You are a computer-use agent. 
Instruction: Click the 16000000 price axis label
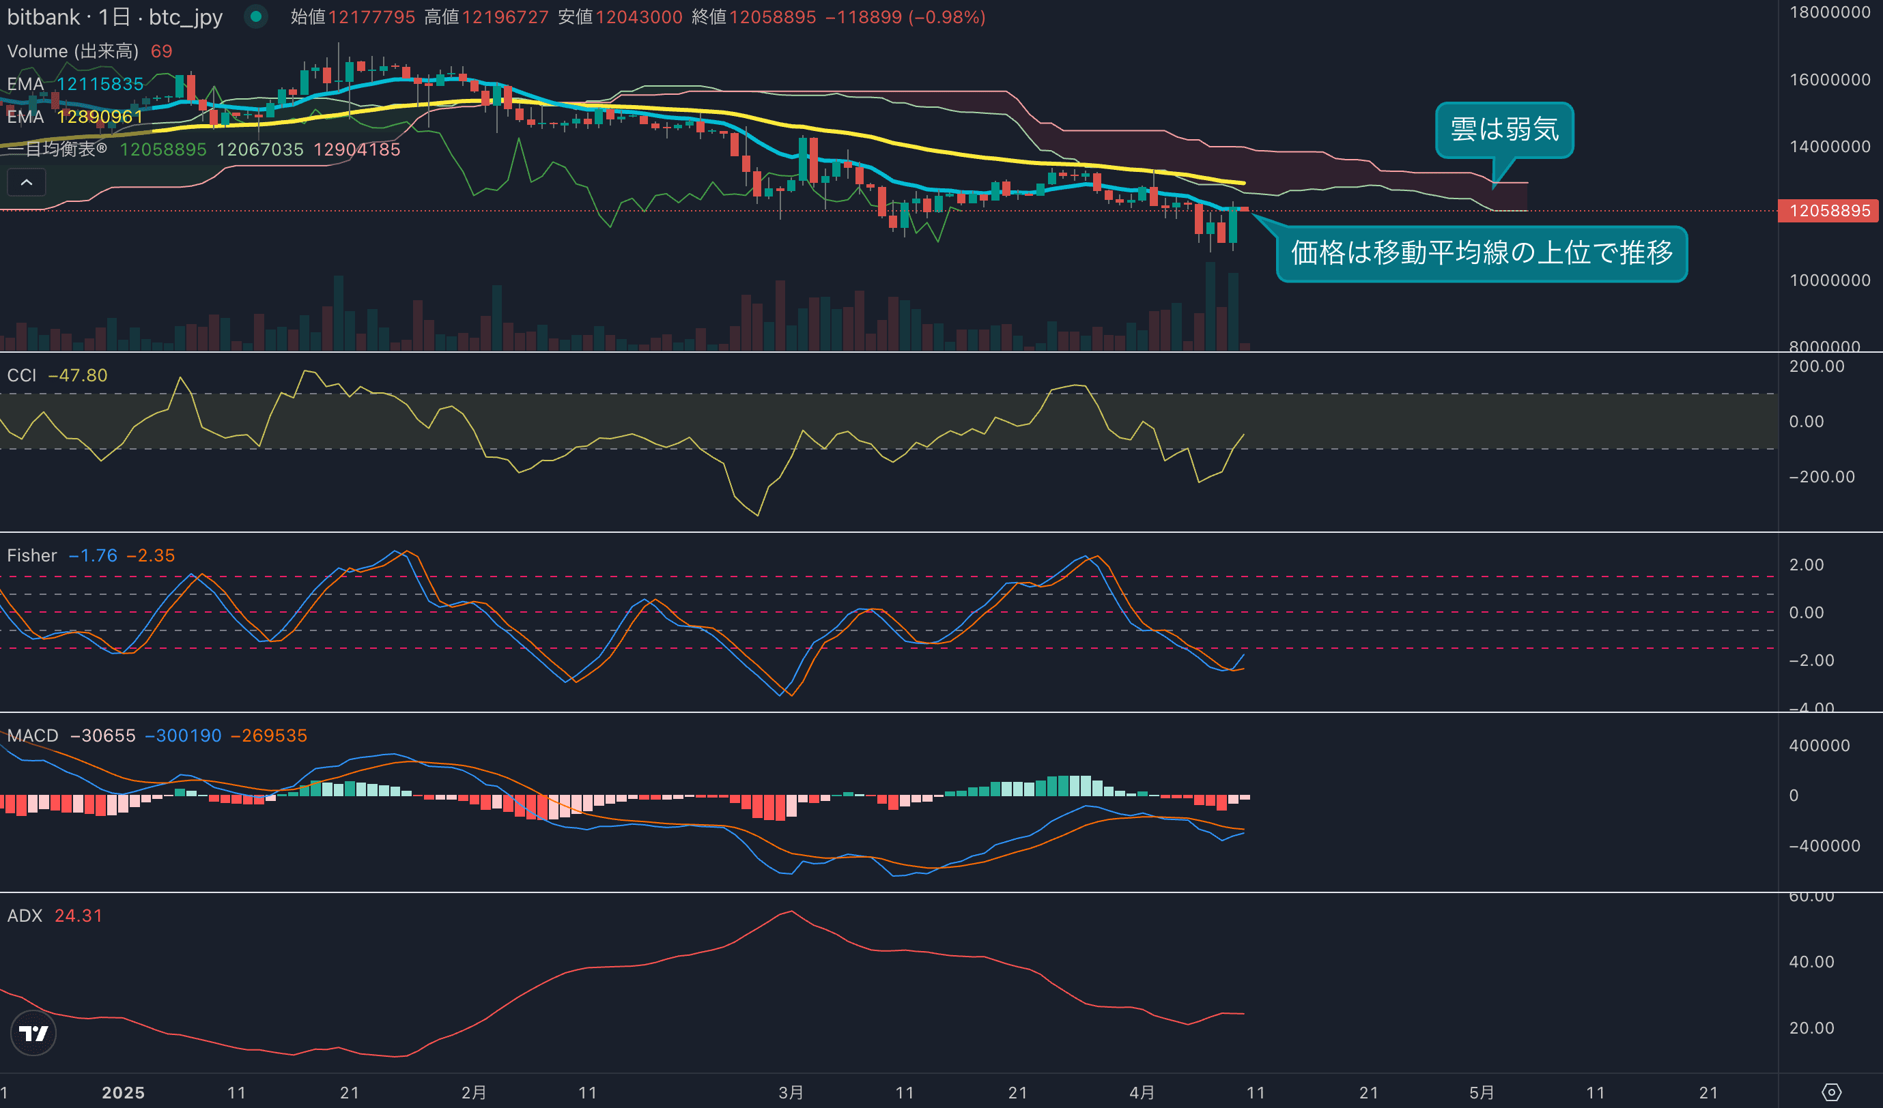coord(1829,79)
